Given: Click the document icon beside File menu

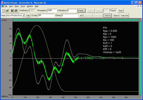Looking at the screenshot, I should click(x=2, y=6).
